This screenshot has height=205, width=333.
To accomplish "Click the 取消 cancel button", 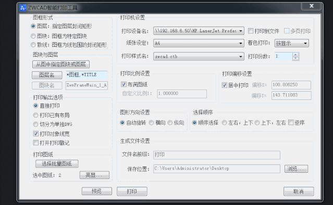I will click(299, 191).
